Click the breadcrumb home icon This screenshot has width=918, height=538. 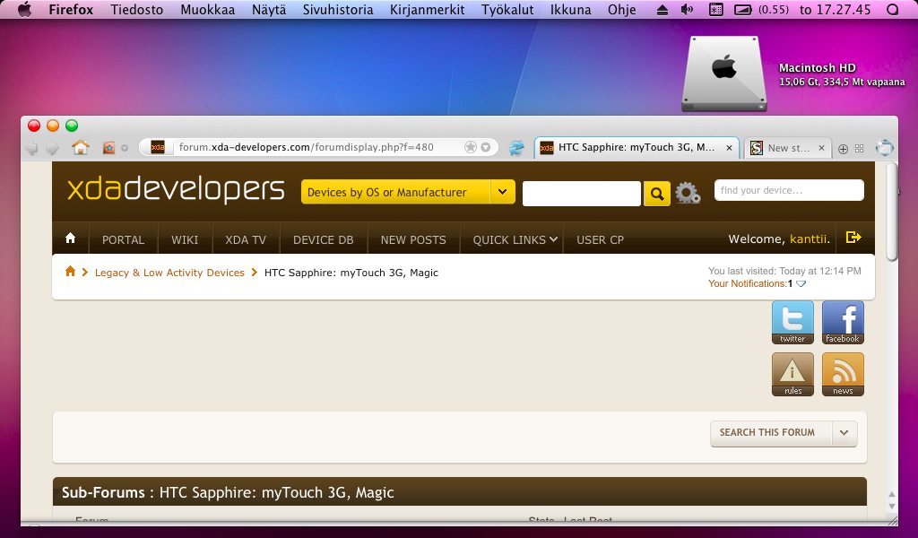(70, 271)
